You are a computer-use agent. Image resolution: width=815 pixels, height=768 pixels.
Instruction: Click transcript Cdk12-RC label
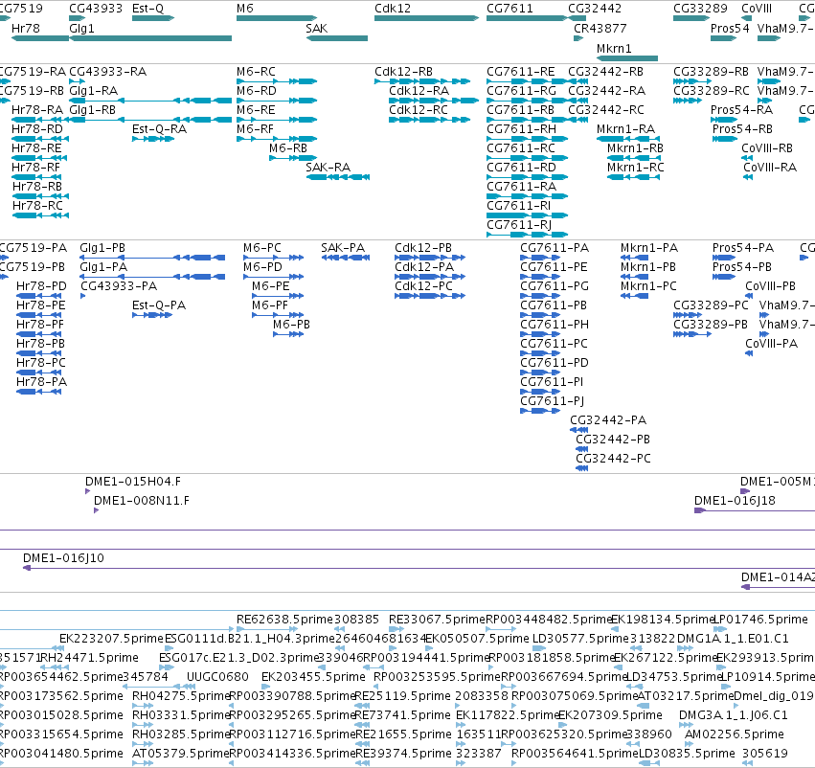pos(419,109)
